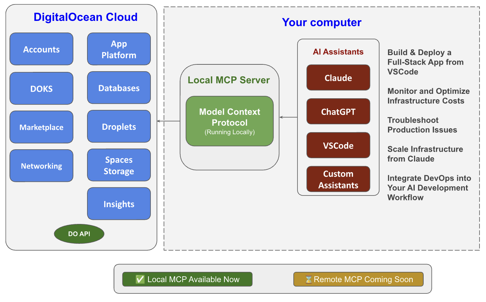Open the Databases block

(119, 88)
